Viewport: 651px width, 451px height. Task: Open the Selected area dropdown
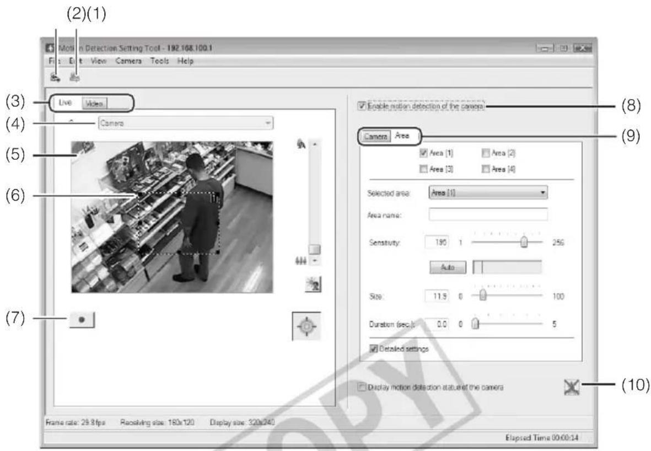(x=488, y=192)
